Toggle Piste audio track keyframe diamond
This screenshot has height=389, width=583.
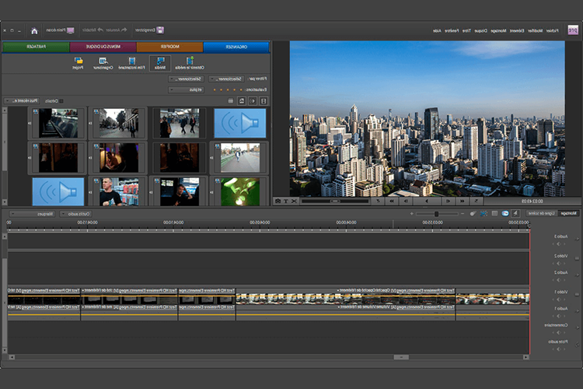(x=558, y=349)
